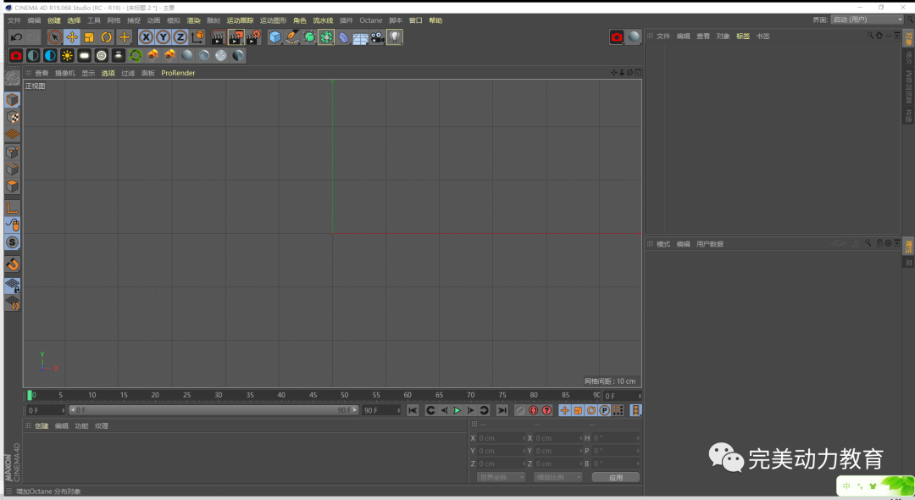
Task: Open the Octane menu
Action: (370, 20)
